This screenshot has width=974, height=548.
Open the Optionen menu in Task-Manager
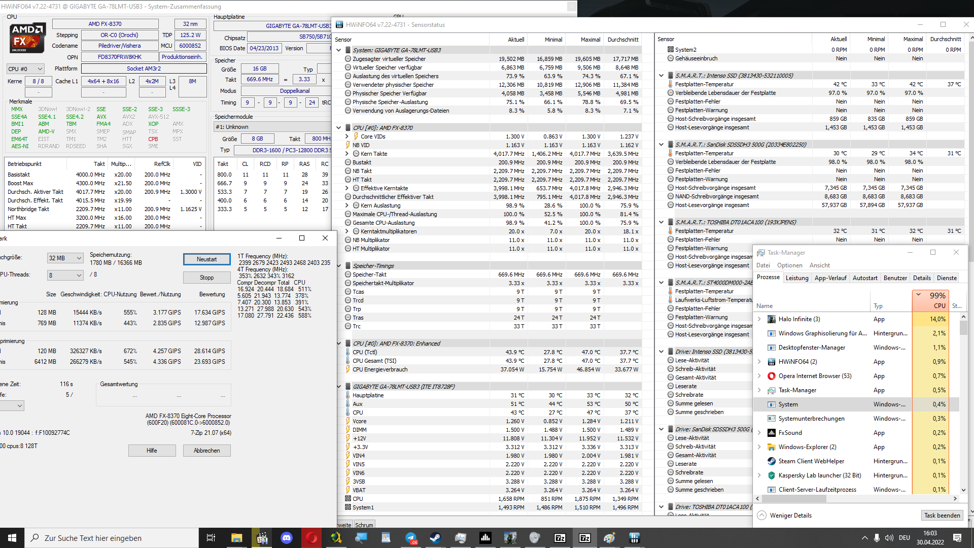pos(789,265)
